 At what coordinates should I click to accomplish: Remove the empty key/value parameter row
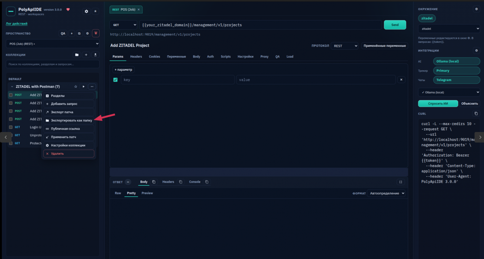(x=401, y=80)
